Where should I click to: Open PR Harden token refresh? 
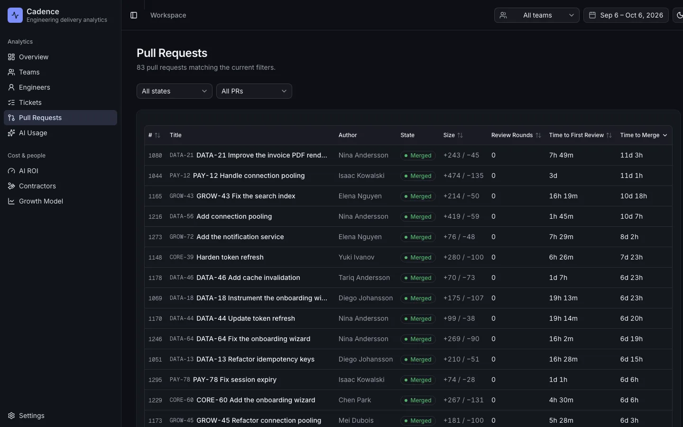(230, 257)
